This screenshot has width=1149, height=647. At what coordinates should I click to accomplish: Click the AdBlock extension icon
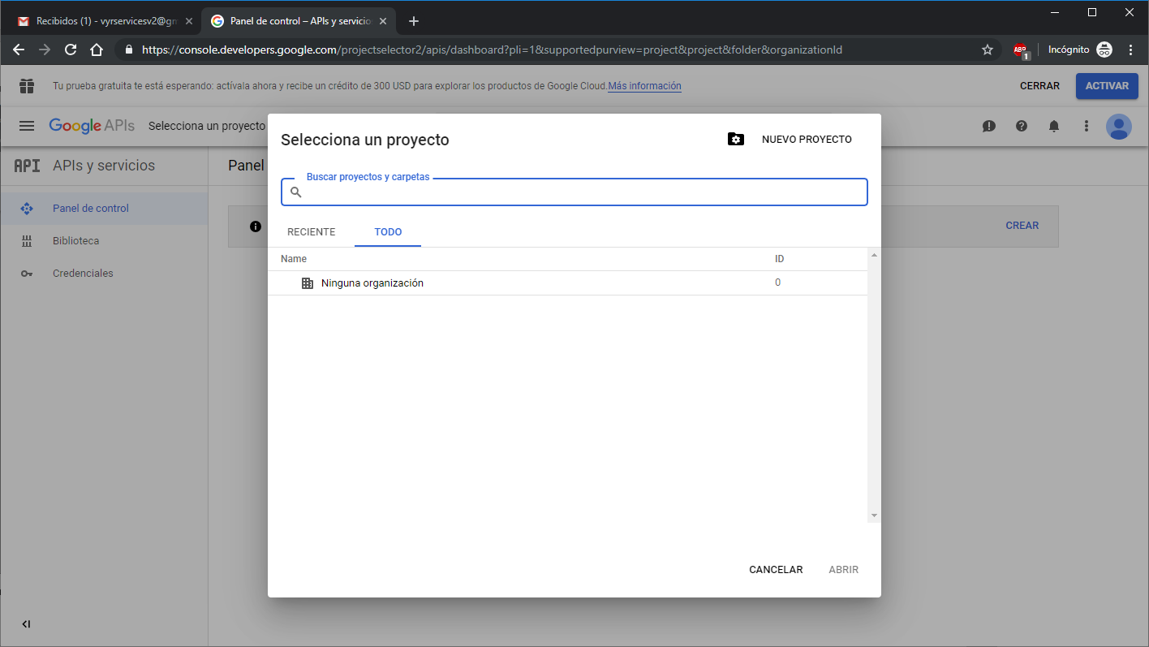point(1021,50)
